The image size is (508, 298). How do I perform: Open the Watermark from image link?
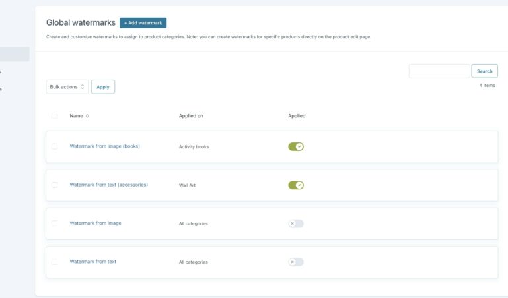(x=95, y=223)
